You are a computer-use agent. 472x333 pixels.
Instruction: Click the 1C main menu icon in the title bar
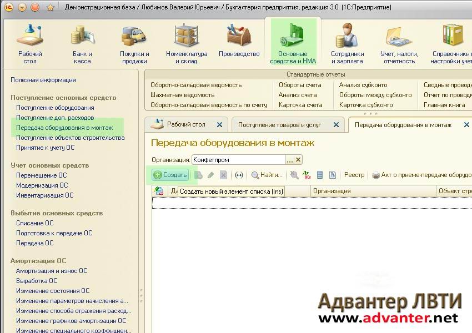9,7
